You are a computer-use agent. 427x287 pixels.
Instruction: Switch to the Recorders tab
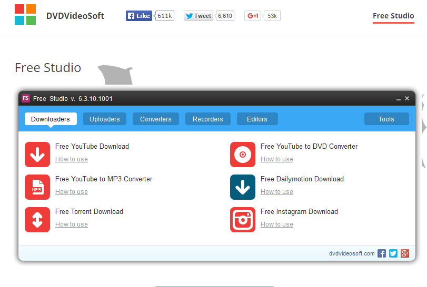click(x=208, y=119)
